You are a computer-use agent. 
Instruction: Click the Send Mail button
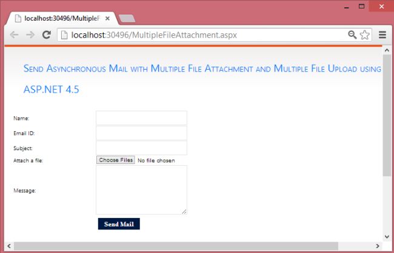point(119,224)
